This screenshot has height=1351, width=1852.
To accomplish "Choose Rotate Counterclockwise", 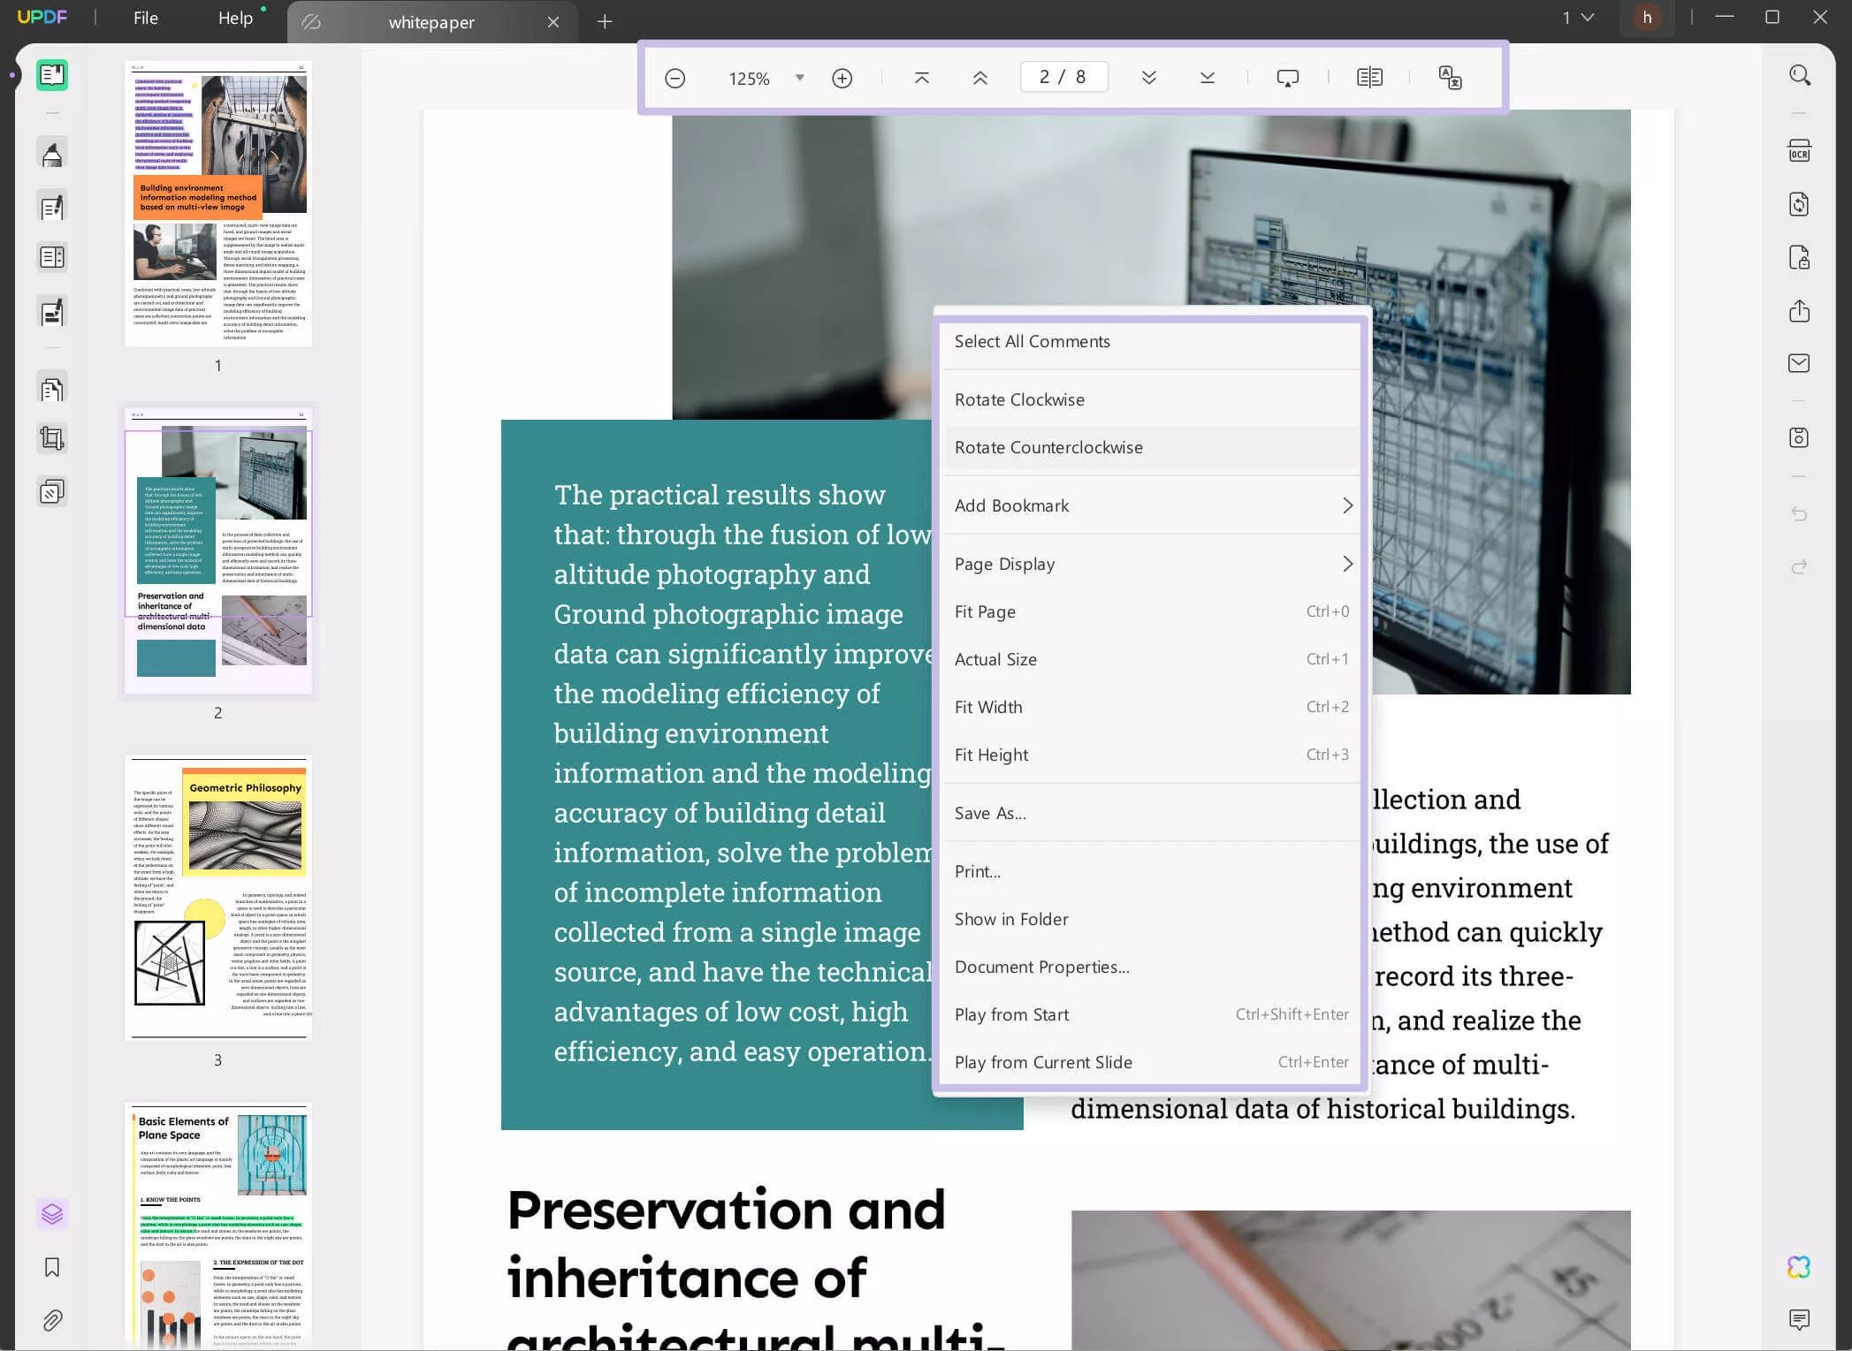I will pos(1151,447).
